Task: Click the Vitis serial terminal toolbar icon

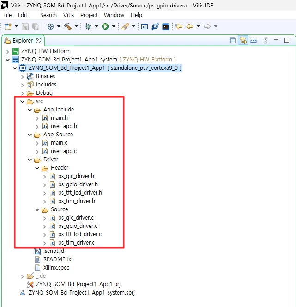Action: [x=155, y=26]
